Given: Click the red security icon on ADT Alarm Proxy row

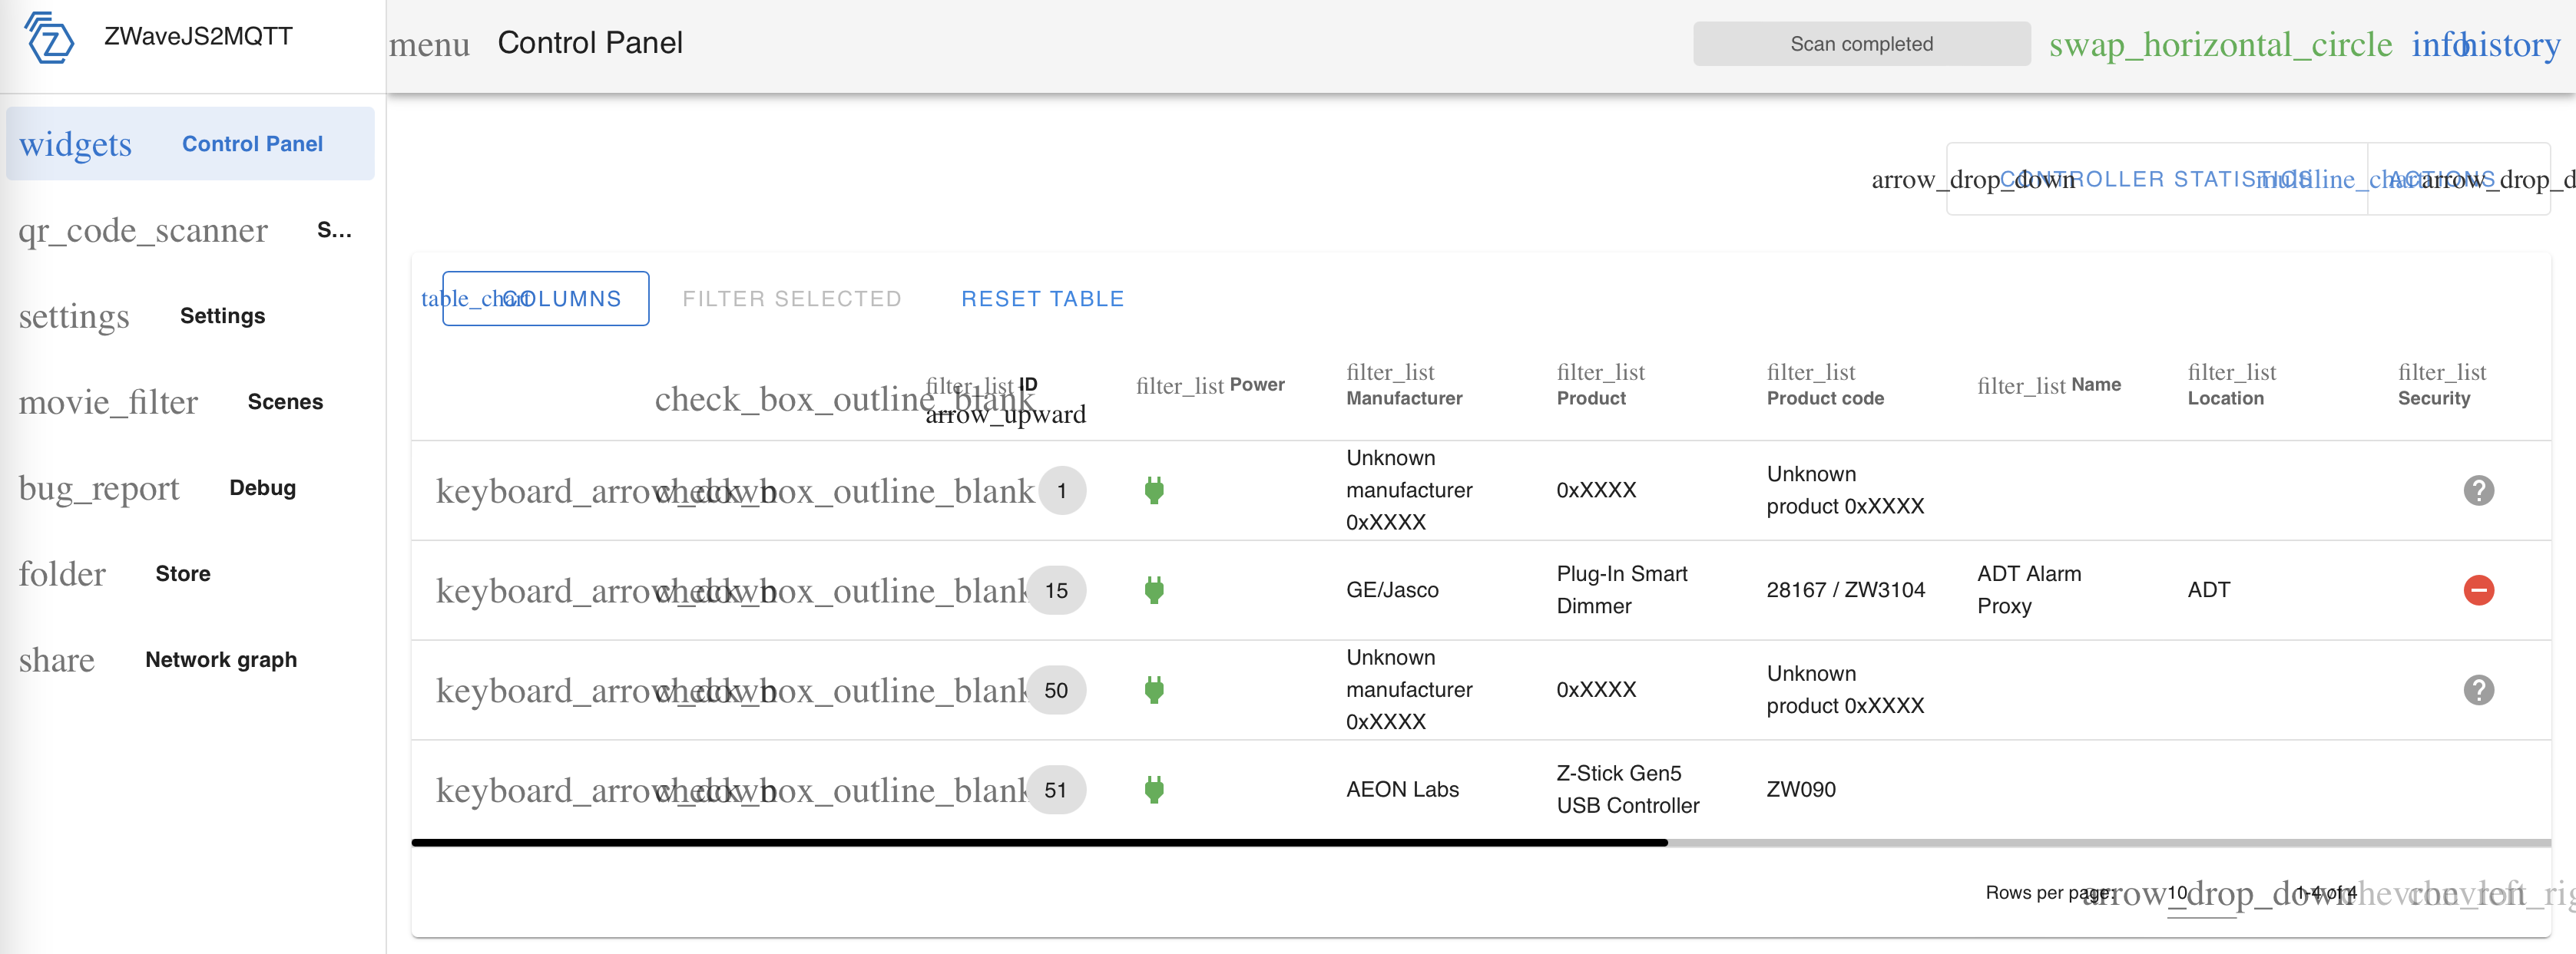Looking at the screenshot, I should pyautogui.click(x=2479, y=590).
